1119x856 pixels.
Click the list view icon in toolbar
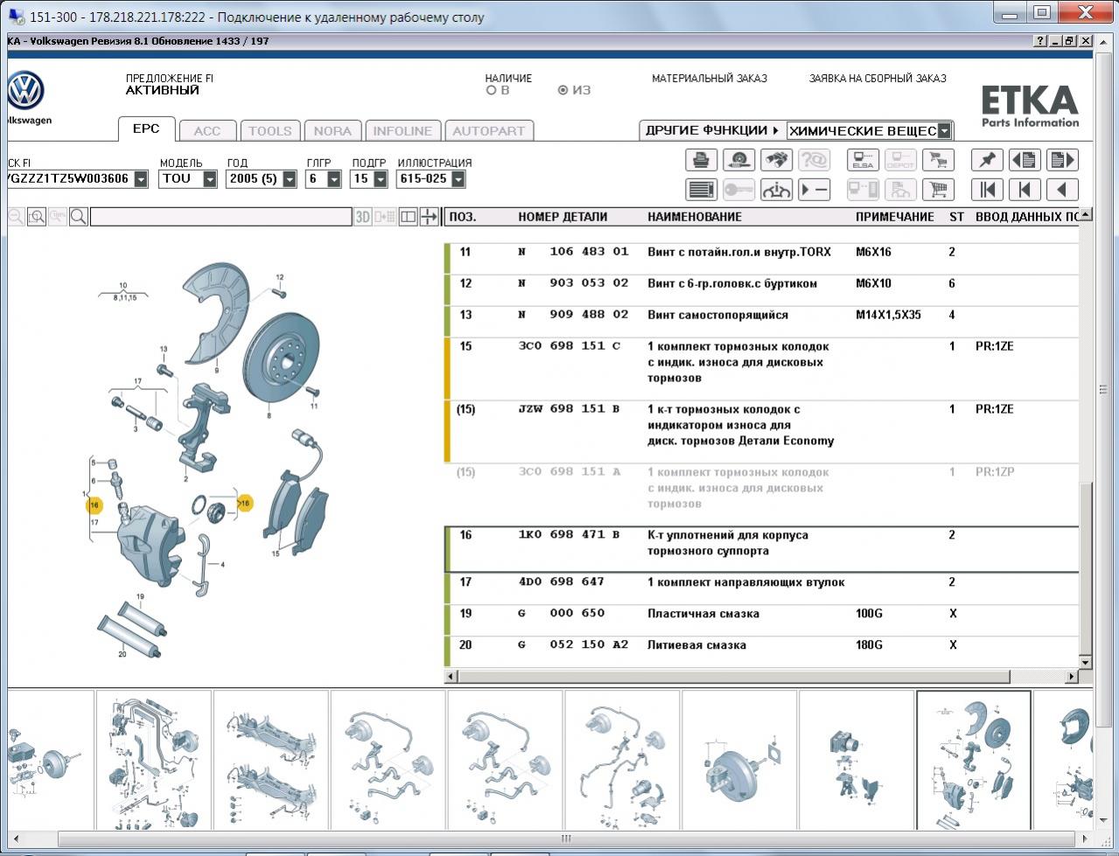[x=701, y=189]
